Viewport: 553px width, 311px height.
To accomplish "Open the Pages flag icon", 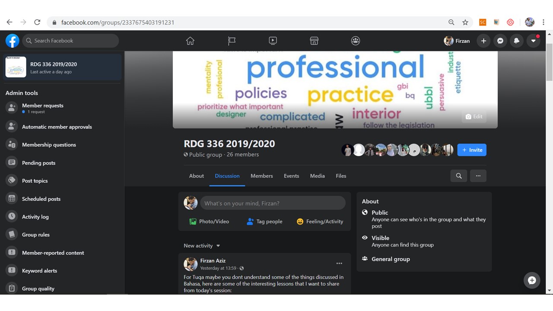I will [x=232, y=41].
